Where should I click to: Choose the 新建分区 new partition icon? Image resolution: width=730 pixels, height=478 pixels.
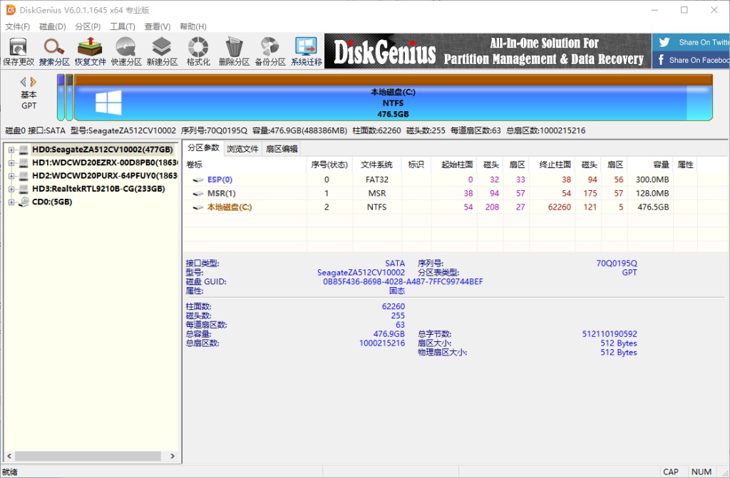162,51
